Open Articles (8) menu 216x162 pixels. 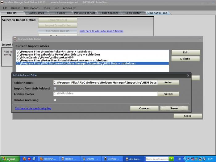coord(70,8)
